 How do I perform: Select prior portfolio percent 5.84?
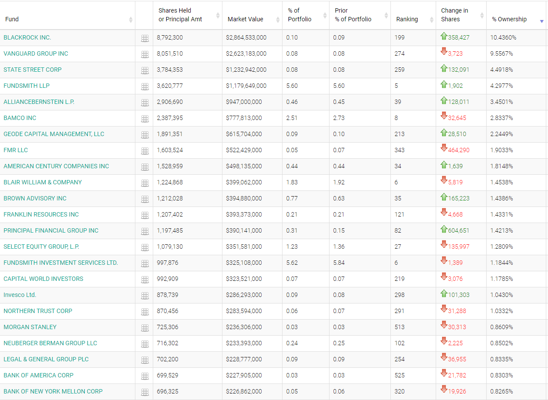[x=339, y=263]
